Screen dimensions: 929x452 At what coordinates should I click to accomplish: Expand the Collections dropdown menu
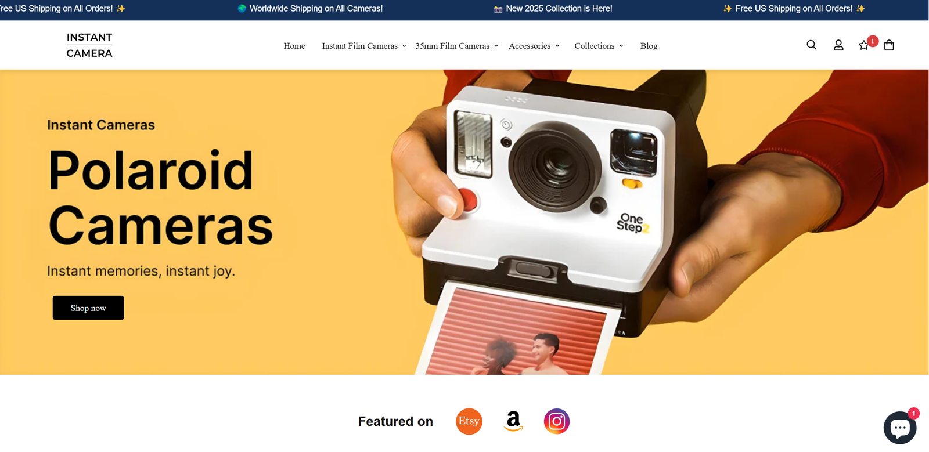599,46
